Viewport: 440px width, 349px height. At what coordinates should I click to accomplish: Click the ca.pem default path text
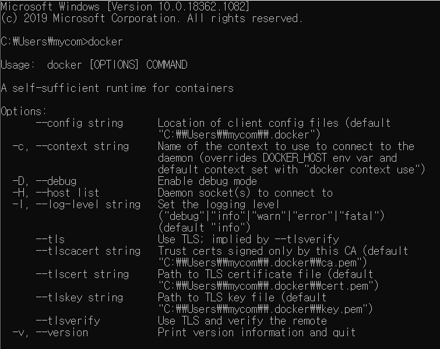(x=263, y=263)
